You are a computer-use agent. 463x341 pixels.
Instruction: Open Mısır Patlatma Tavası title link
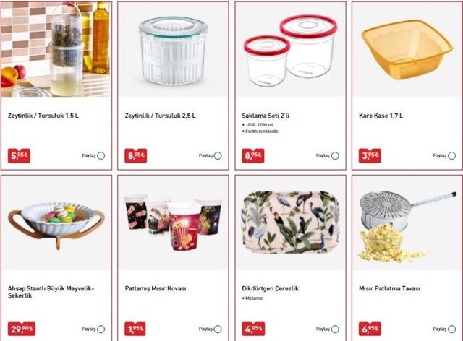point(389,288)
